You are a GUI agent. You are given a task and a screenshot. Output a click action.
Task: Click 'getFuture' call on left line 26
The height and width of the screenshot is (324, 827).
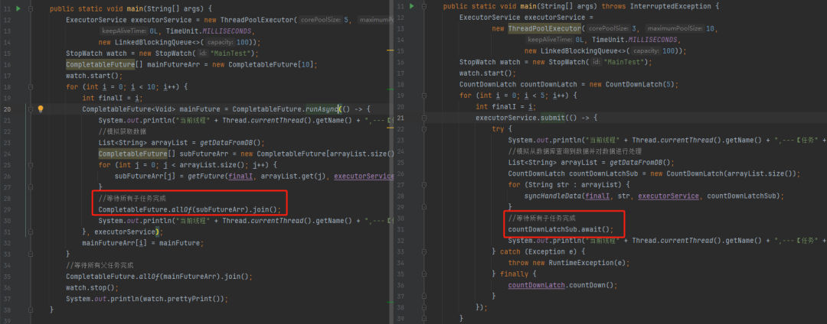tap(206, 176)
